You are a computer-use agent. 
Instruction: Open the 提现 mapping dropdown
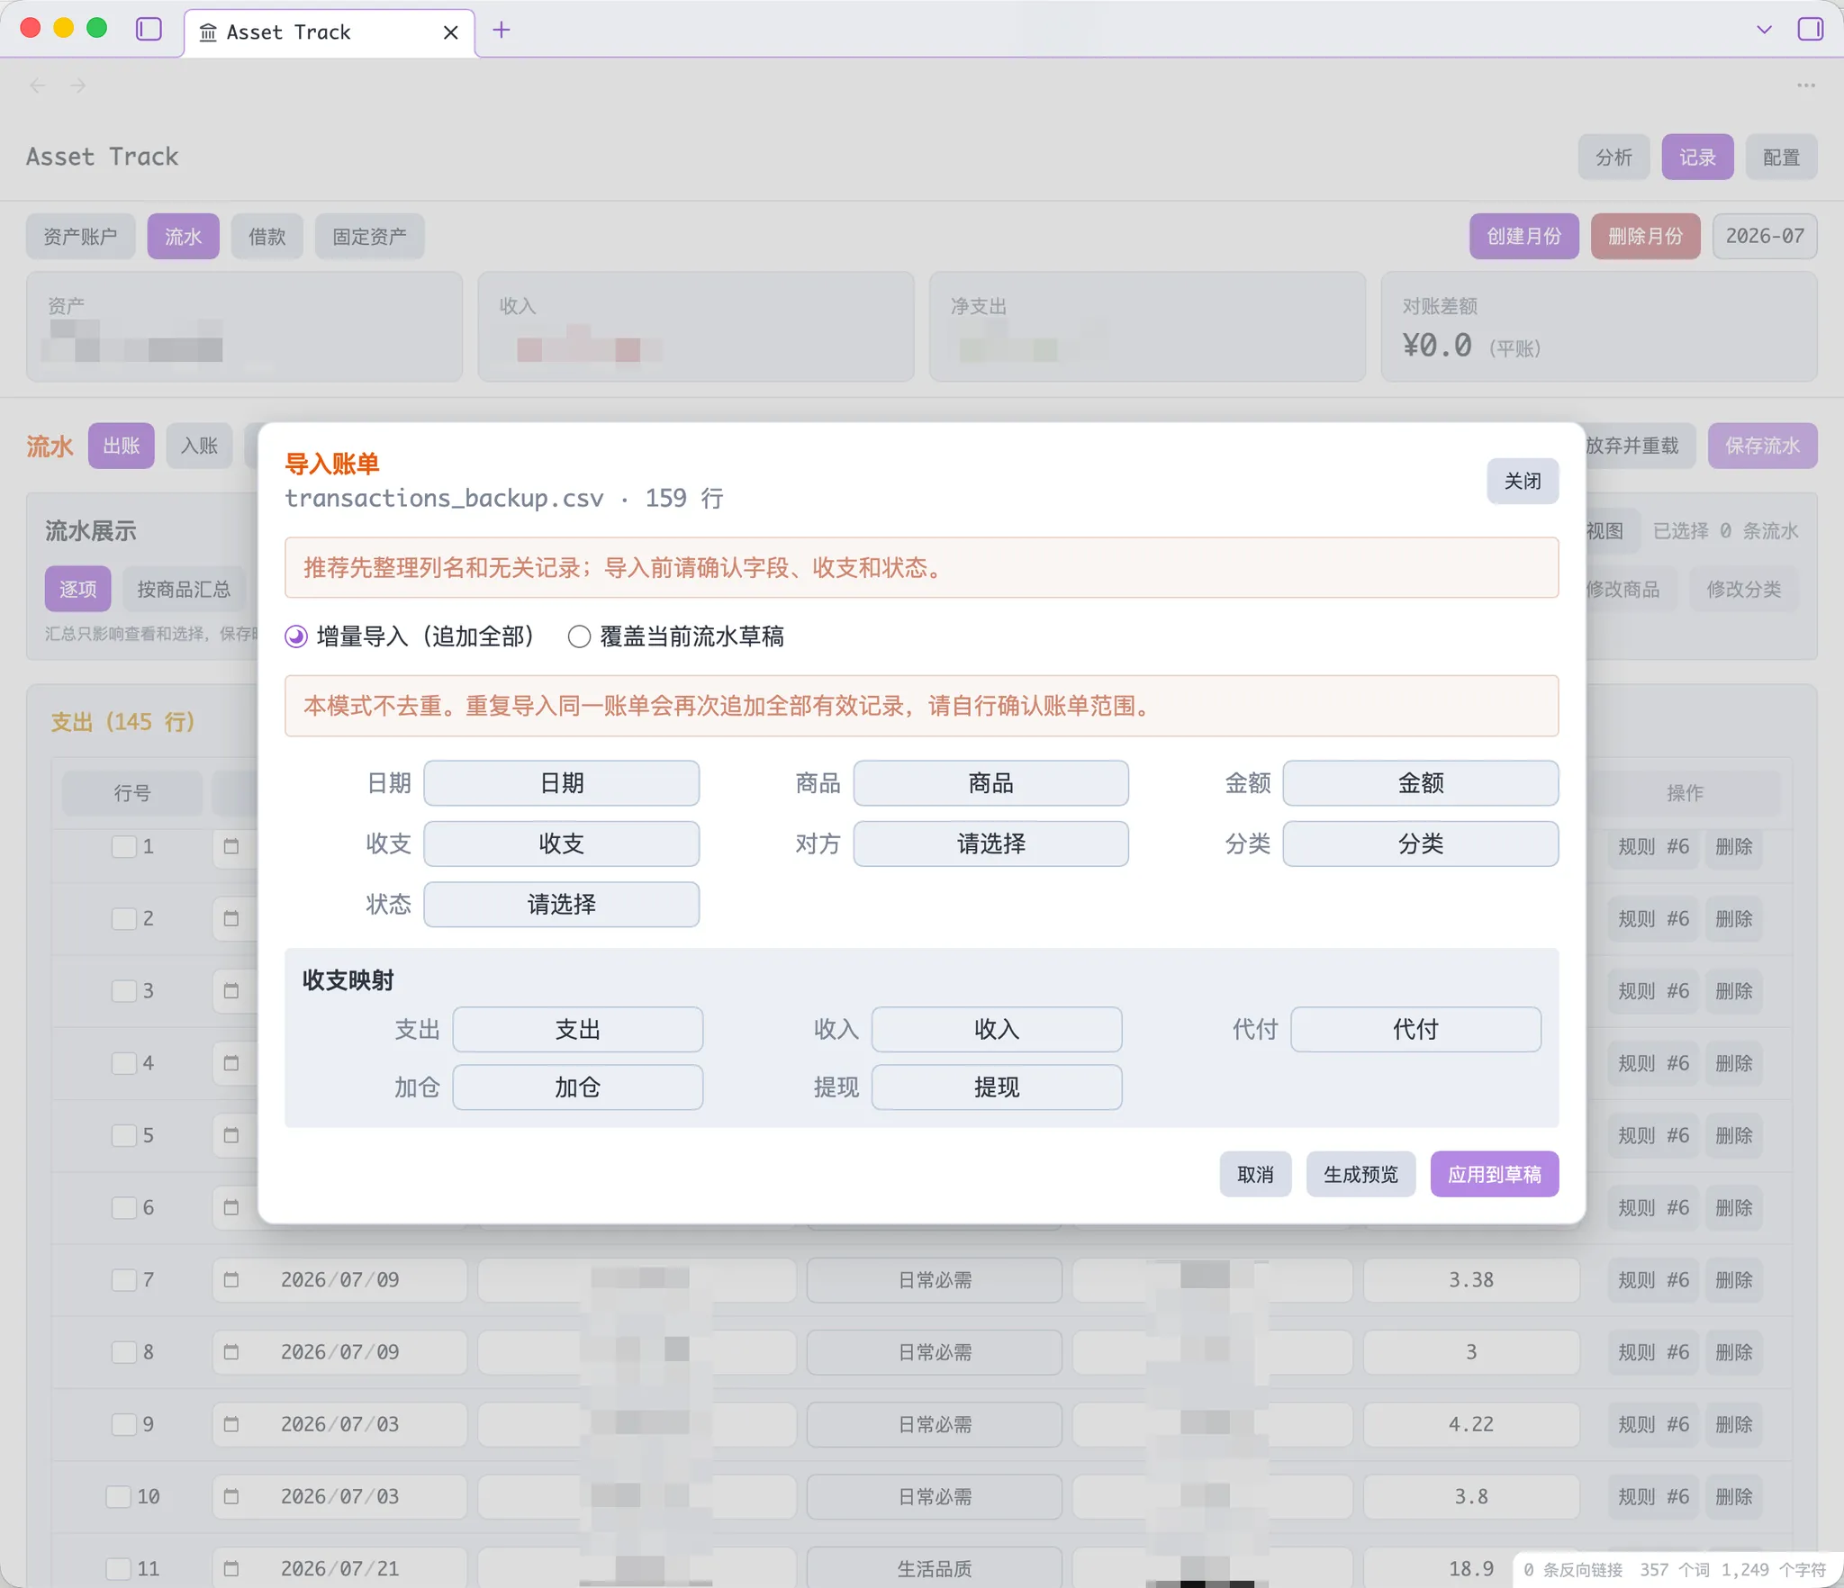997,1087
